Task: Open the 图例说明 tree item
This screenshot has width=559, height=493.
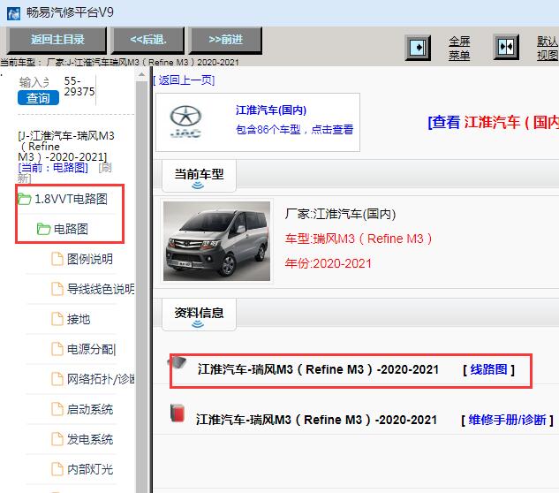Action: pyautogui.click(x=90, y=259)
